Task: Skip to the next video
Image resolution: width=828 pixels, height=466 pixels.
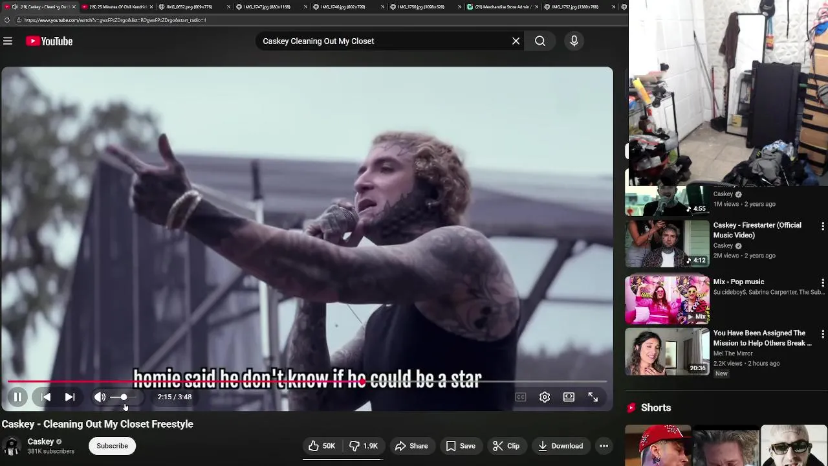Action: click(70, 397)
